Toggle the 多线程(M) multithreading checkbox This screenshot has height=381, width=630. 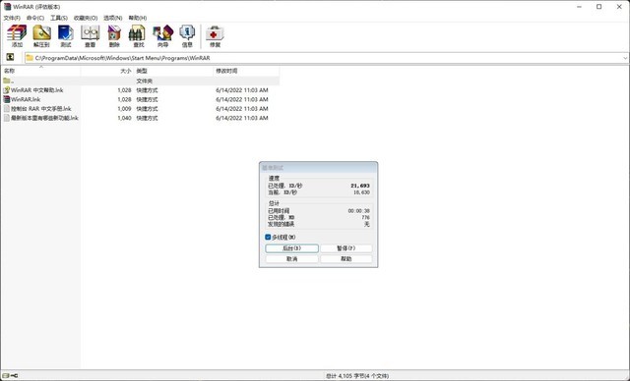[x=268, y=238]
